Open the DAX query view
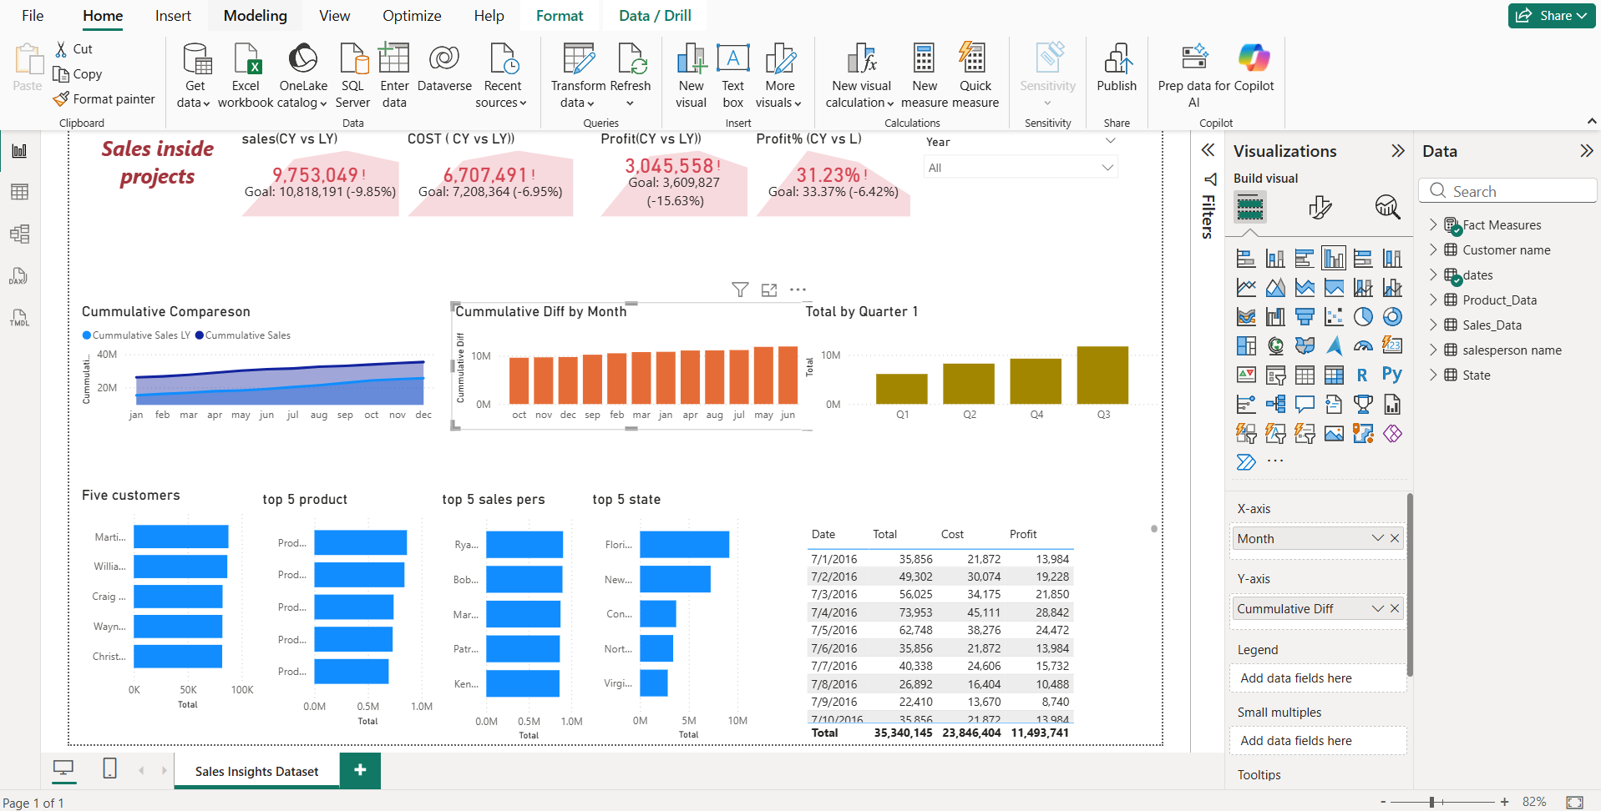This screenshot has height=811, width=1601. click(19, 276)
